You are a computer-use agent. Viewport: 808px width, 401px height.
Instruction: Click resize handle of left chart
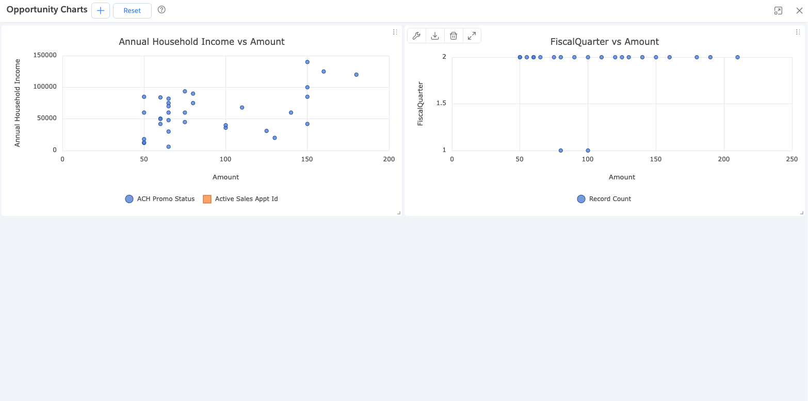point(399,213)
